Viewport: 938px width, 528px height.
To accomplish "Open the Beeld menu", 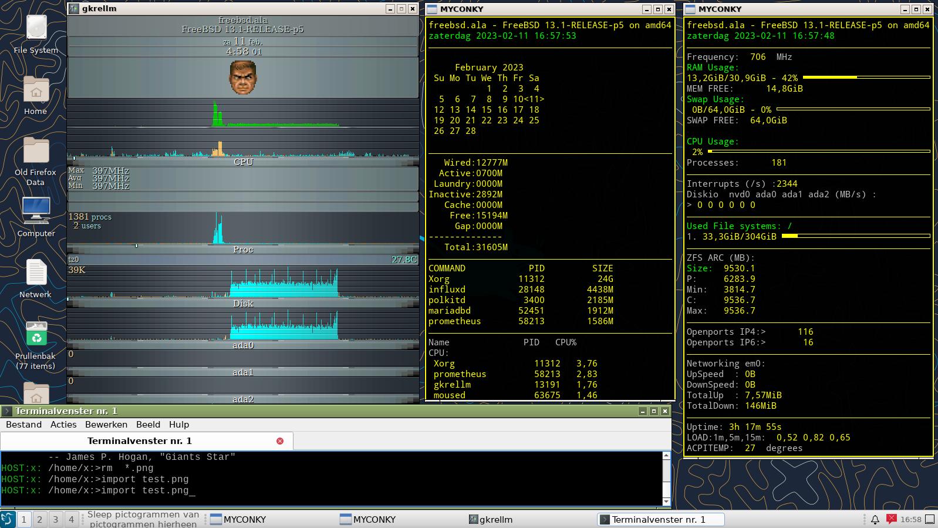I will 148,425.
